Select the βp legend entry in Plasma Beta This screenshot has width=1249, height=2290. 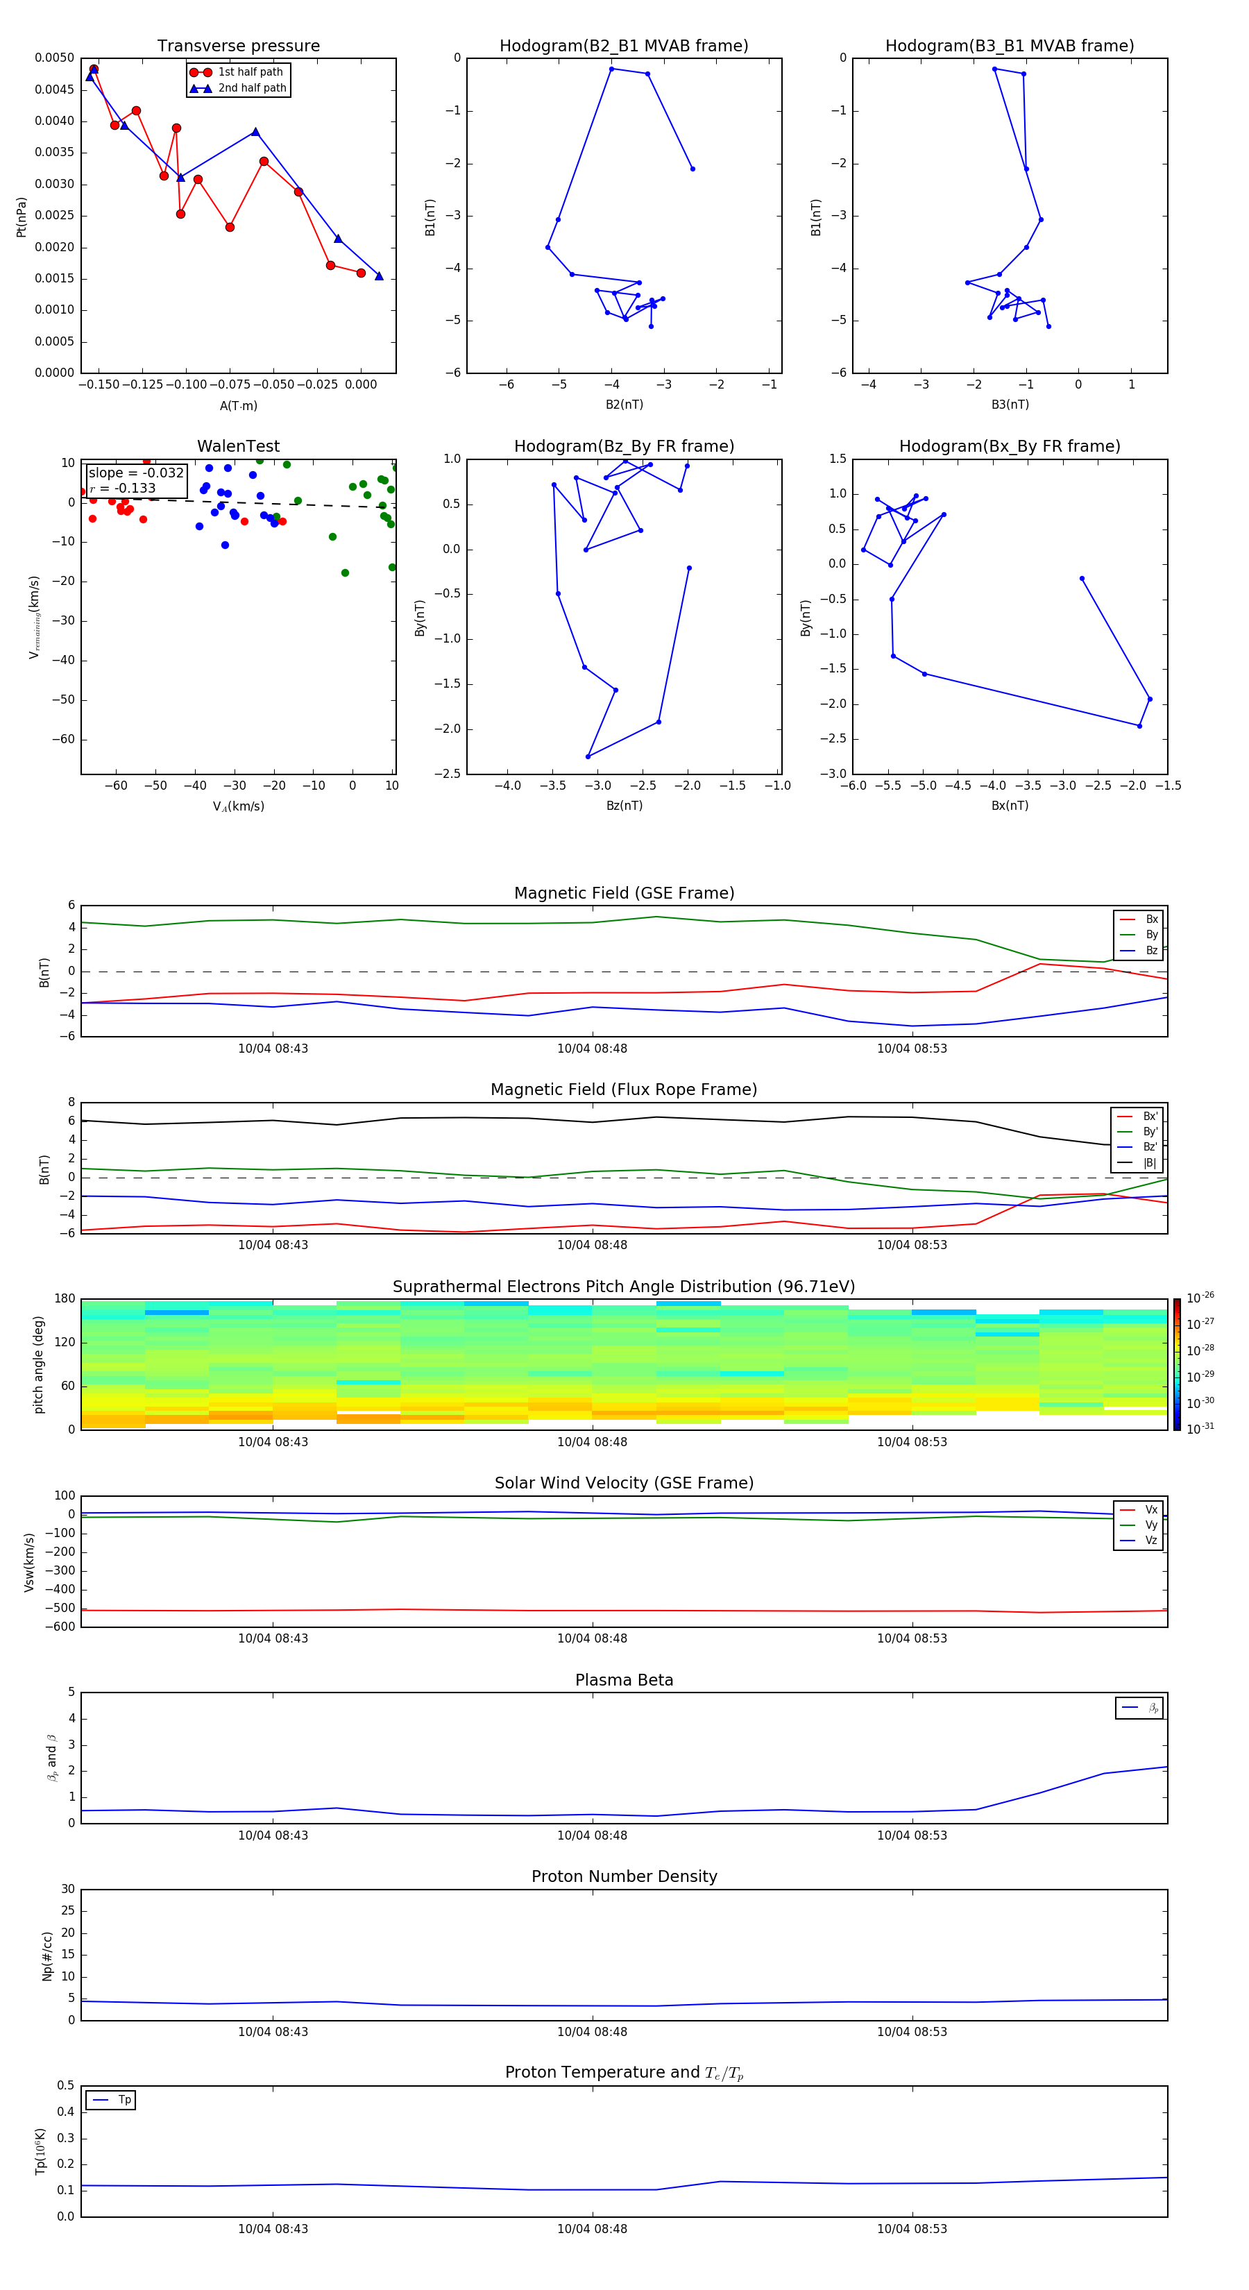click(x=1139, y=1708)
